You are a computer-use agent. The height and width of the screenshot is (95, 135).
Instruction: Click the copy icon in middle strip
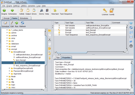point(49,35)
